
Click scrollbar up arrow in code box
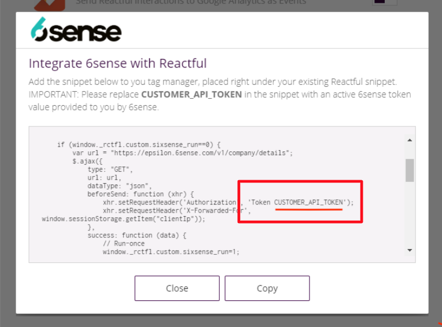(x=410, y=140)
